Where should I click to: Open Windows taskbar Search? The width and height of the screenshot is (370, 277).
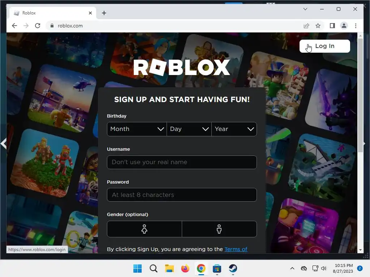pos(153,268)
